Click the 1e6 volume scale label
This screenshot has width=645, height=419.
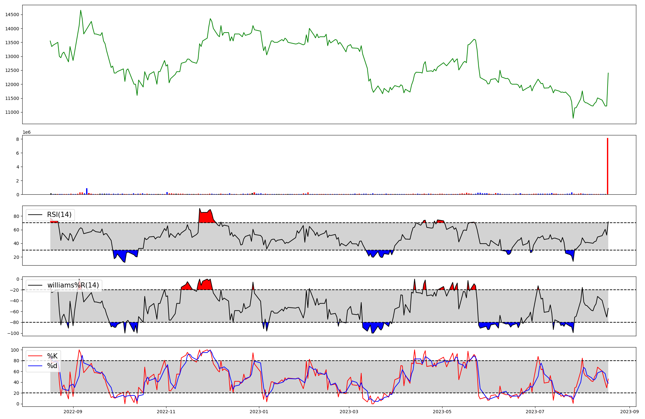tap(26, 132)
